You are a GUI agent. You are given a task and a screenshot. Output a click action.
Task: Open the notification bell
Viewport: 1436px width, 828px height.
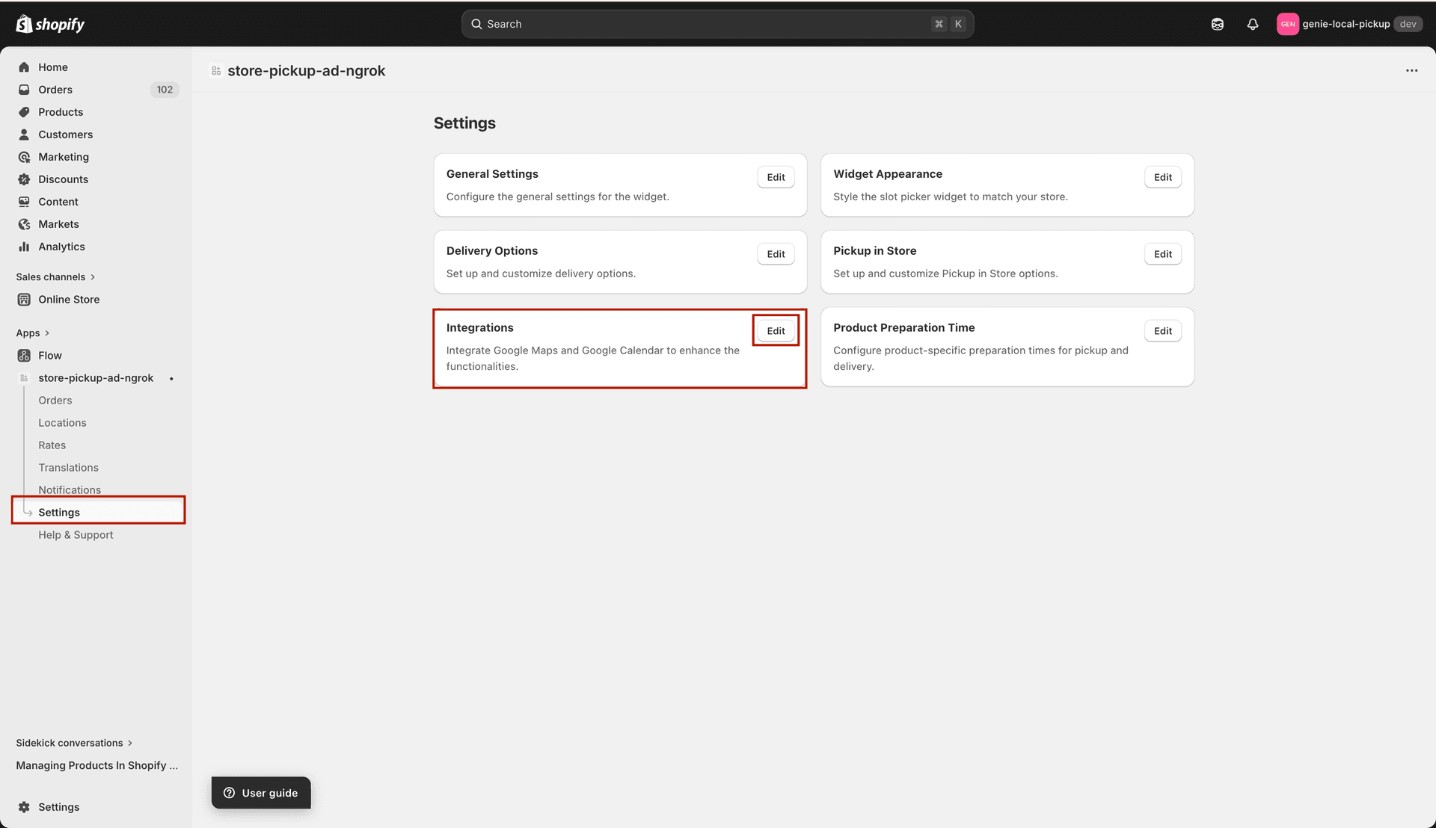[x=1253, y=23]
